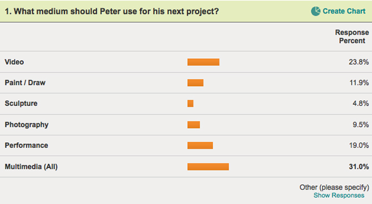Click the Photography orange bar
The image size is (372, 204).
[193, 125]
